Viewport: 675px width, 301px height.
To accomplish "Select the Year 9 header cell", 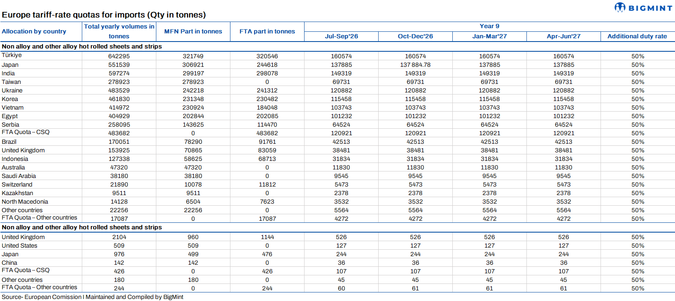I will click(489, 26).
